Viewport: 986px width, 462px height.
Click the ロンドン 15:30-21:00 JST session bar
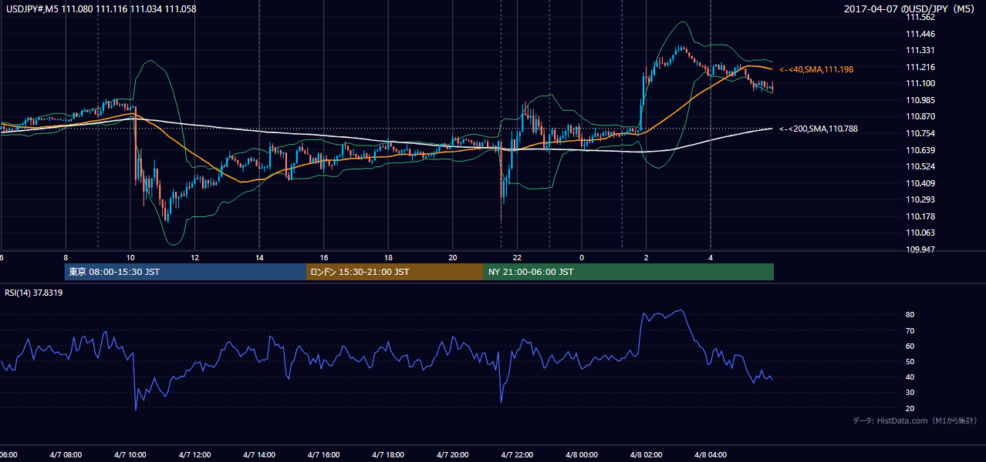click(x=395, y=272)
